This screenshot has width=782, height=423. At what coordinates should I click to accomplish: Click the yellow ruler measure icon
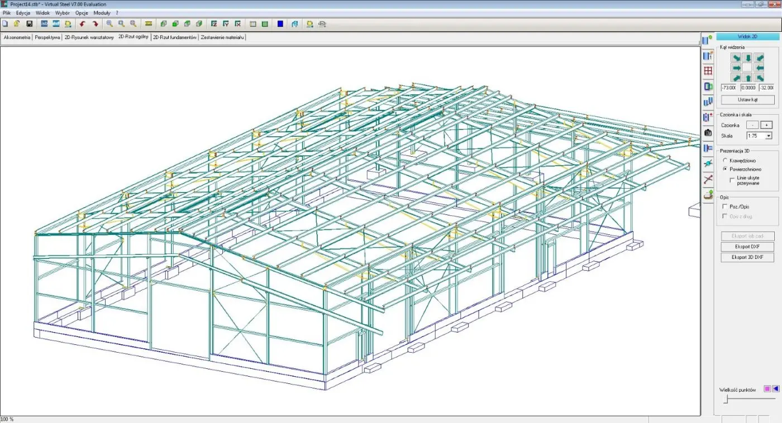(x=149, y=24)
